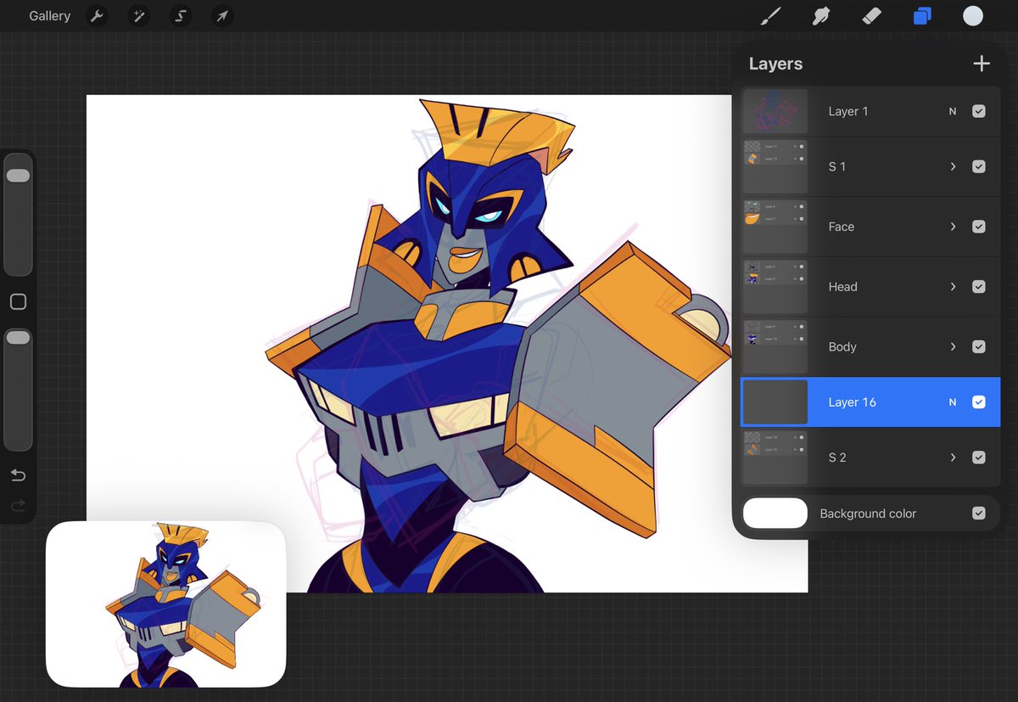The image size is (1018, 702).
Task: Click the brush size slider handle
Action: tap(18, 176)
